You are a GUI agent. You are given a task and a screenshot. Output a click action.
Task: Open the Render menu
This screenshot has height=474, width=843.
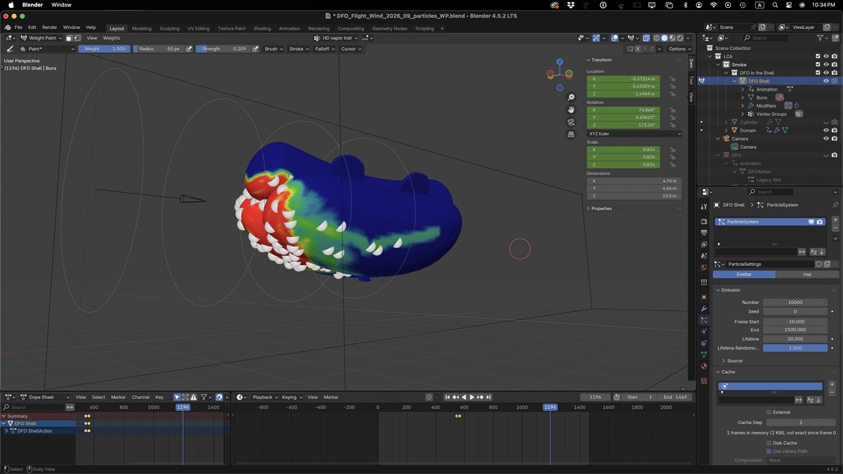pos(49,28)
